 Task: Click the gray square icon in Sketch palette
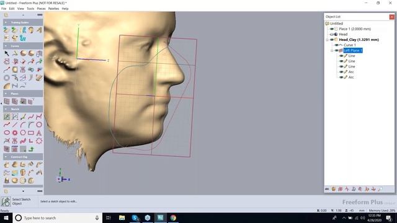(x=23, y=149)
